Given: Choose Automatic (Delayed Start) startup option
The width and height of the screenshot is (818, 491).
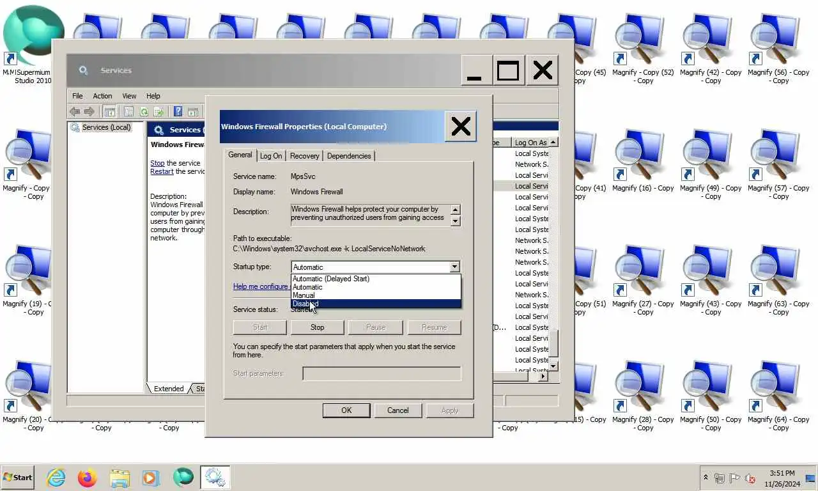Looking at the screenshot, I should (x=376, y=279).
